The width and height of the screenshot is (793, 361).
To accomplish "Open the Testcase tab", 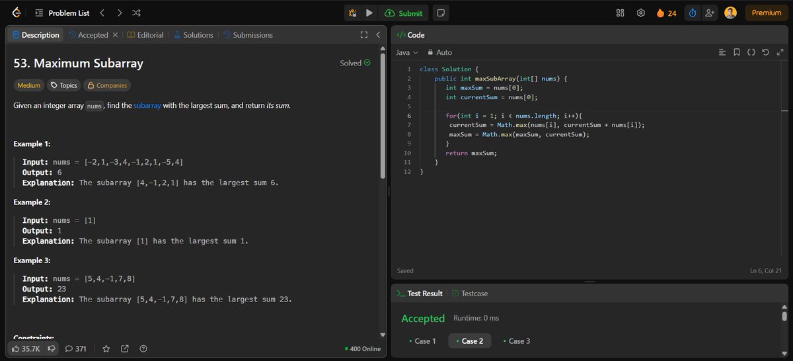I will (470, 293).
